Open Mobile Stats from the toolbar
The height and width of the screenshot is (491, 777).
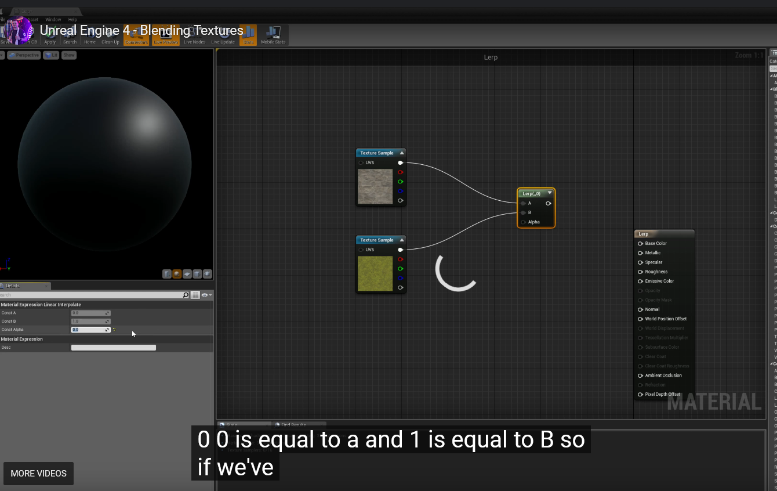point(273,35)
